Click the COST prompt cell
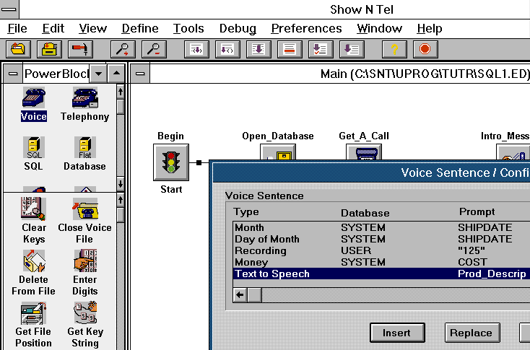This screenshot has height=350, width=530. 472,262
